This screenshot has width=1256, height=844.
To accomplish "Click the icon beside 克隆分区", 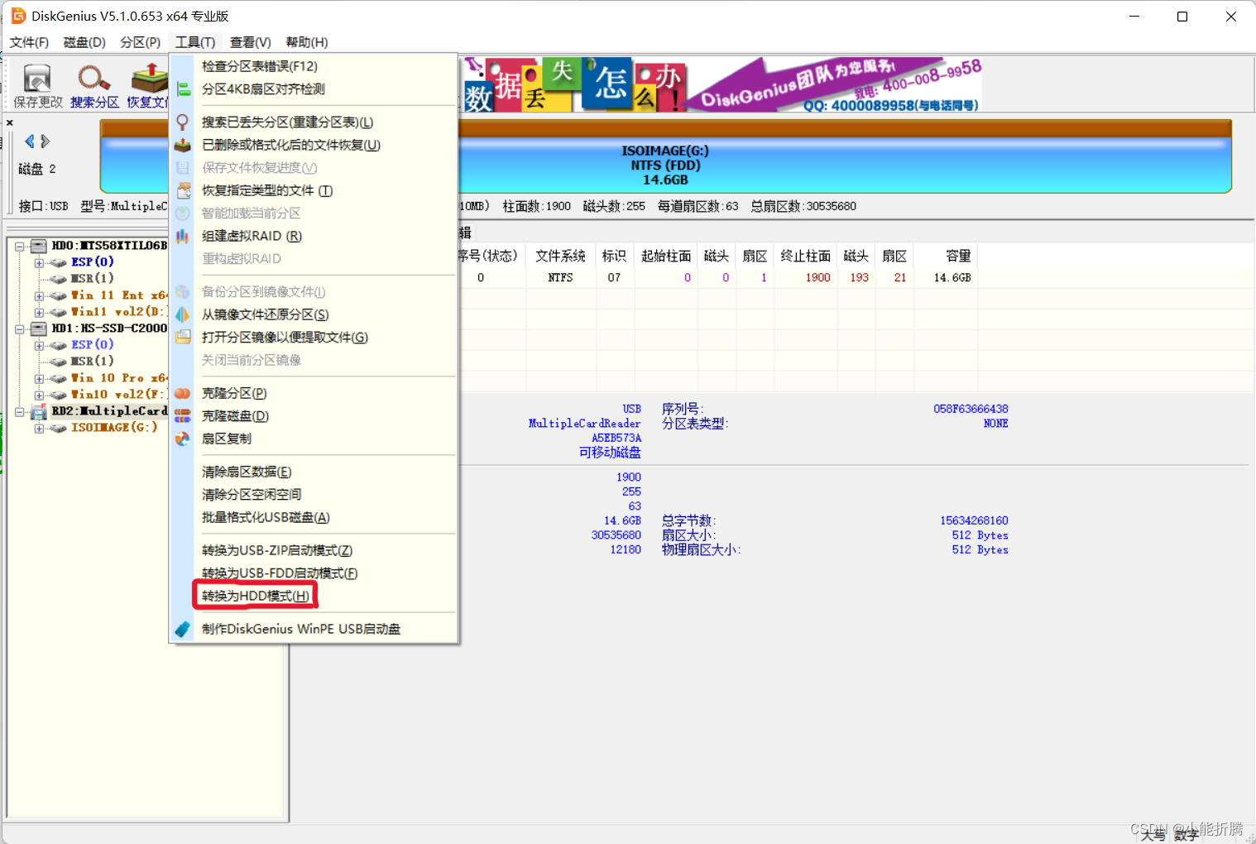I will pos(183,394).
